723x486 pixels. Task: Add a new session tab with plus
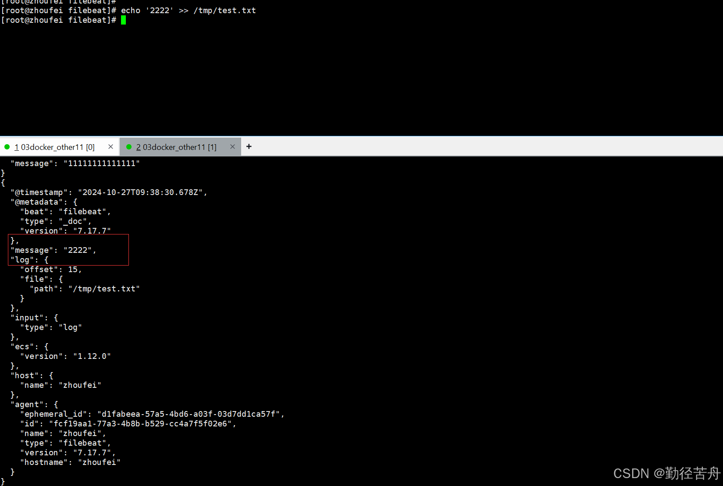(x=249, y=146)
